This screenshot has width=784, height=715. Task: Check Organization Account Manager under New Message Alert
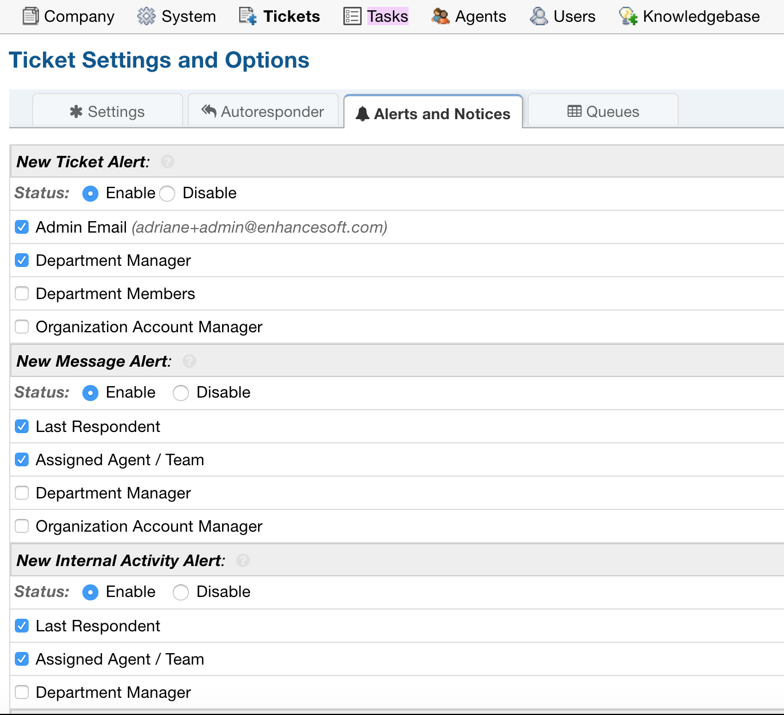[21, 526]
